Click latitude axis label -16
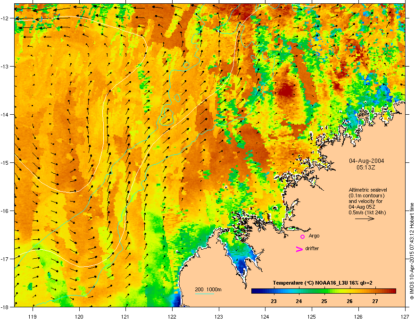This screenshot has height=321, width=415. (x=5, y=211)
